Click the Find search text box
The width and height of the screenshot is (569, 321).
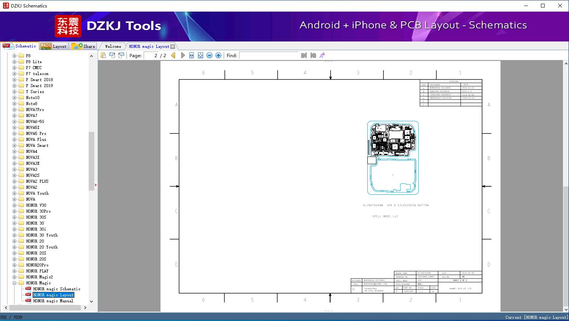[x=269, y=55]
